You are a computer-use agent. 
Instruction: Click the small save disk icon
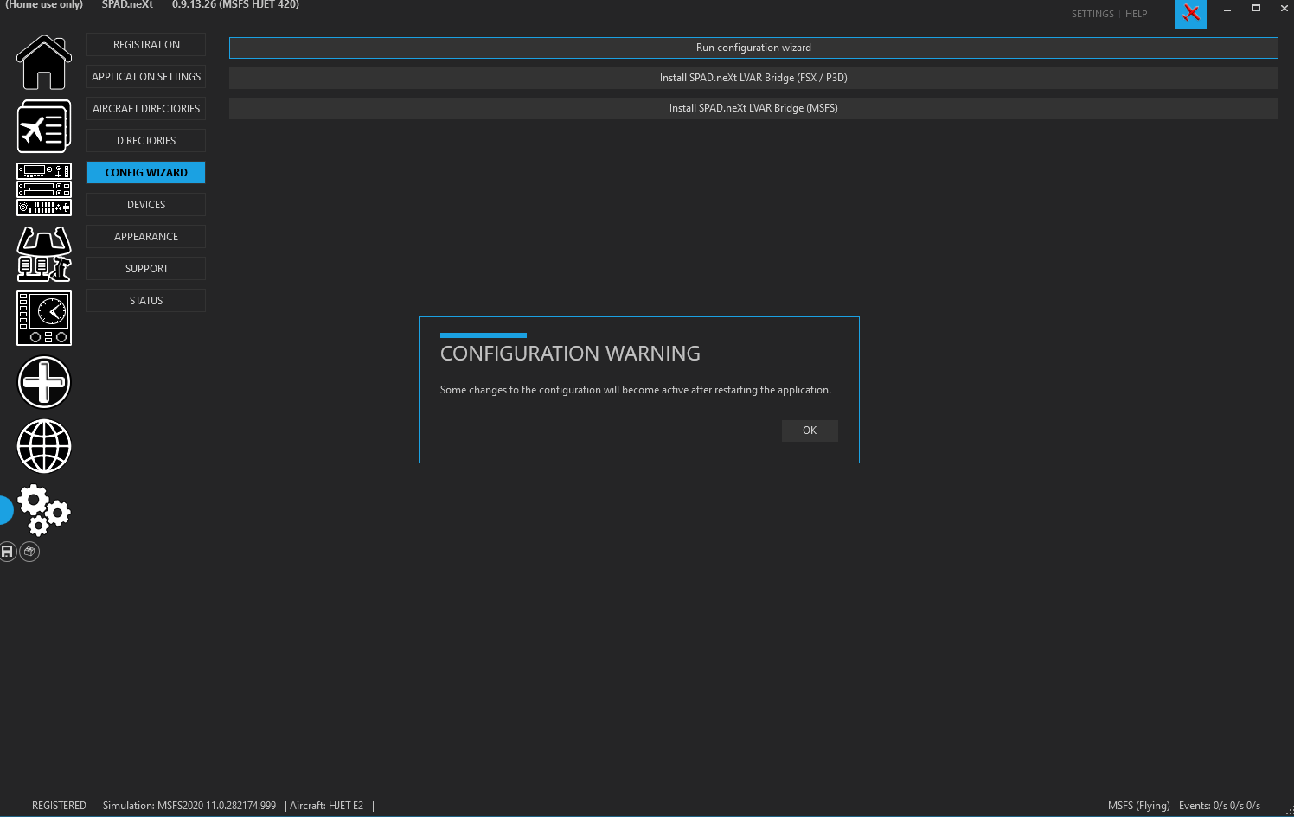(x=7, y=552)
